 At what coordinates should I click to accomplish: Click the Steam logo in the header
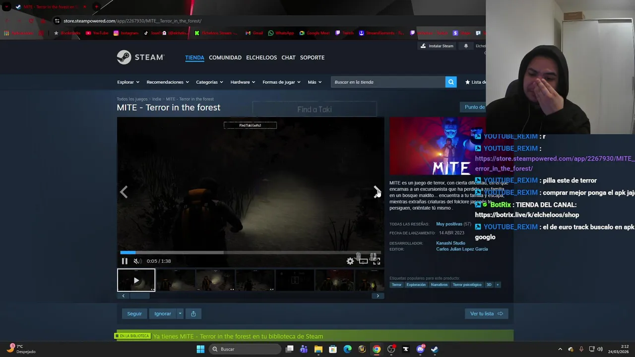[140, 58]
